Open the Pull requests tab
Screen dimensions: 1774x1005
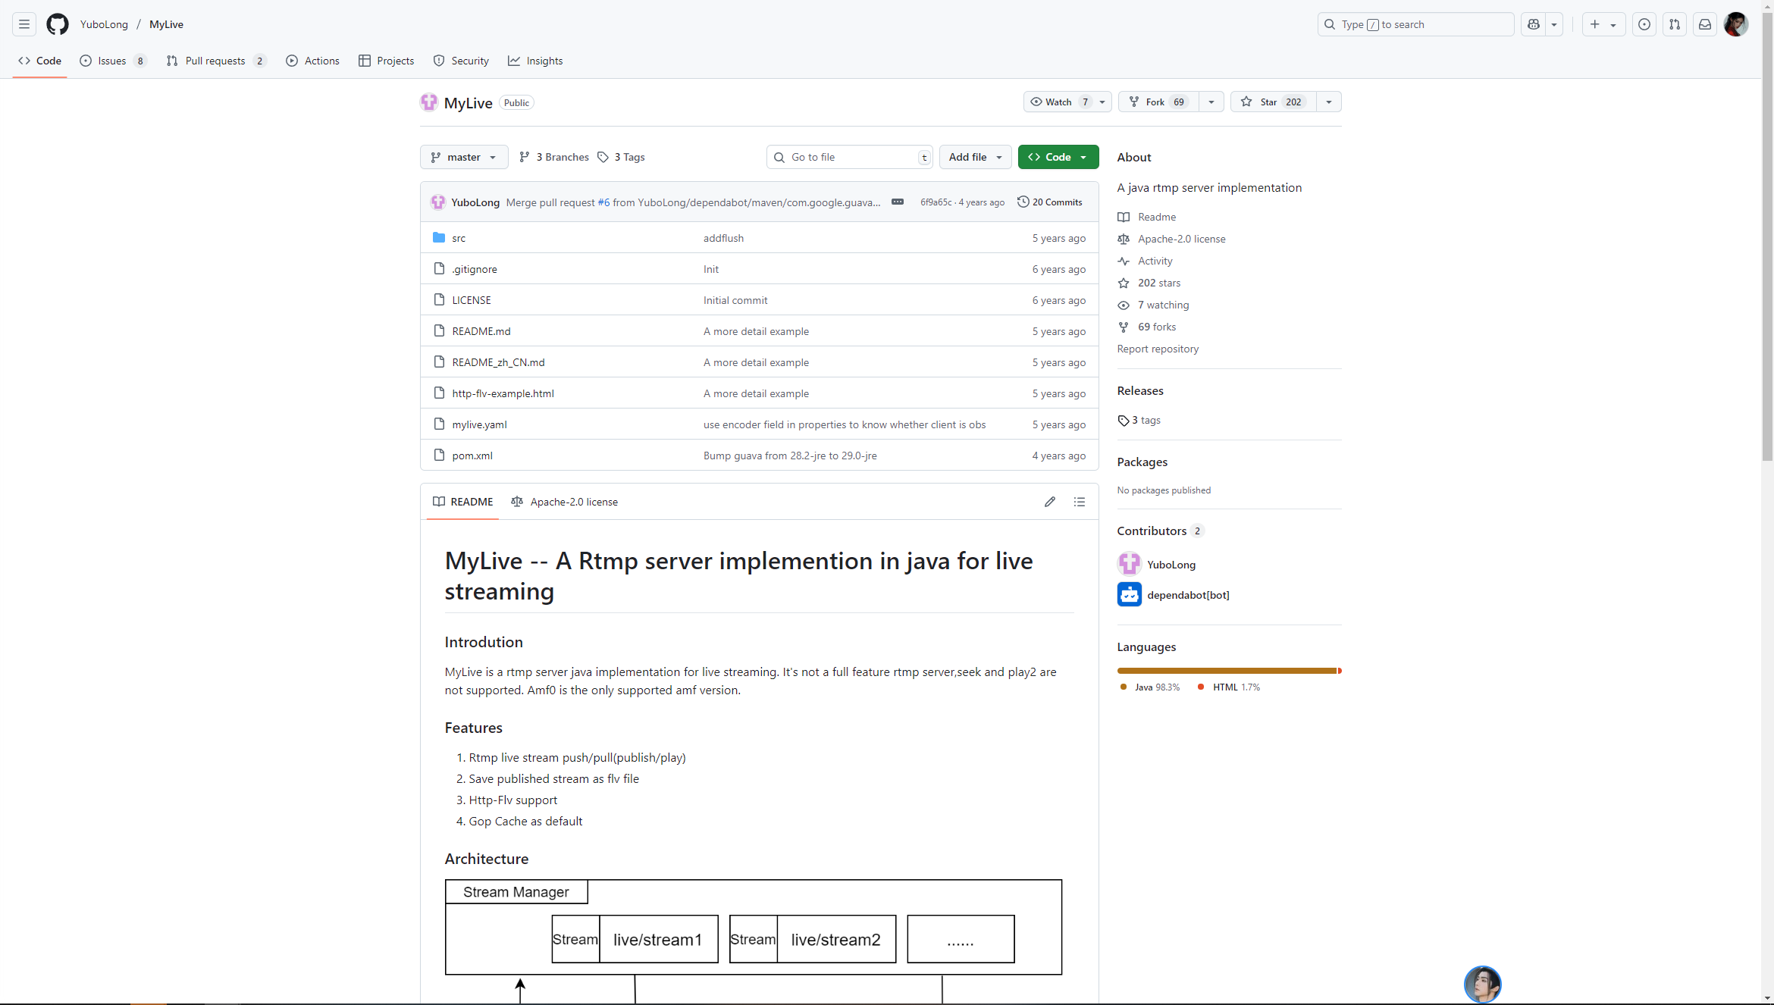tap(216, 61)
